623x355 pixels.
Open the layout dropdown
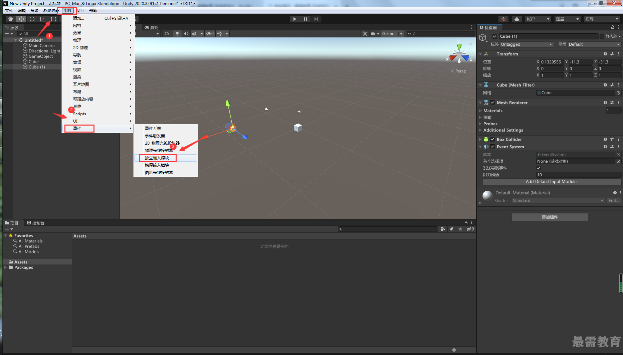click(x=602, y=19)
